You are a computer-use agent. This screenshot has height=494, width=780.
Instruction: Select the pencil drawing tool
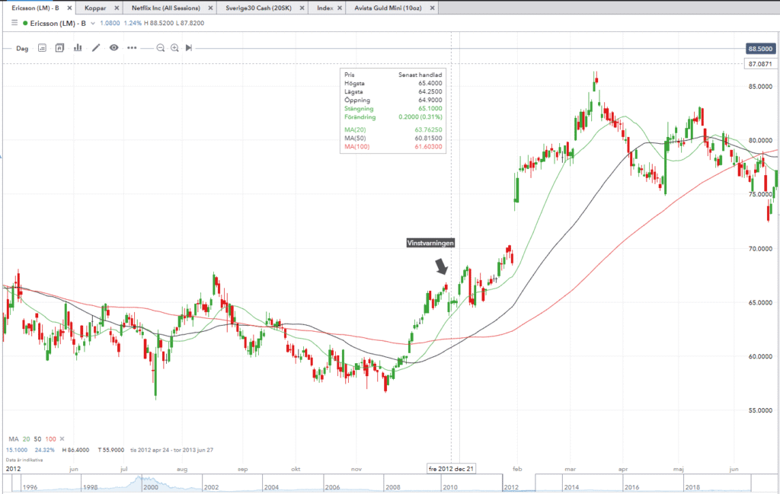click(96, 47)
